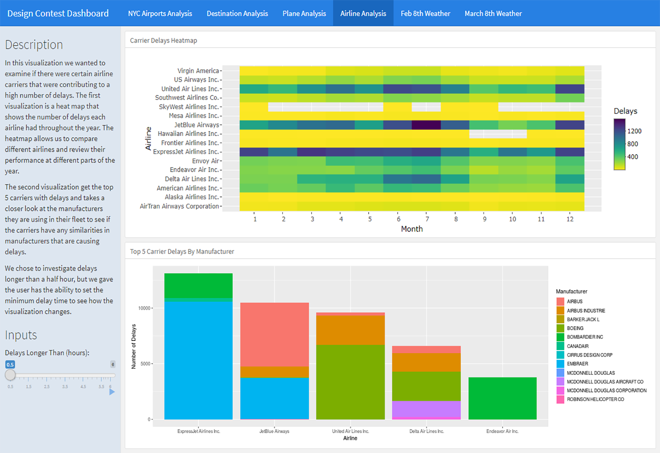Click the EMBRAER legend color swatch

[x=560, y=364]
